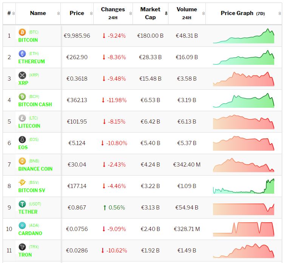Click the Binance Coin icon
Viewport: 284px width, 263px height.
point(22,161)
